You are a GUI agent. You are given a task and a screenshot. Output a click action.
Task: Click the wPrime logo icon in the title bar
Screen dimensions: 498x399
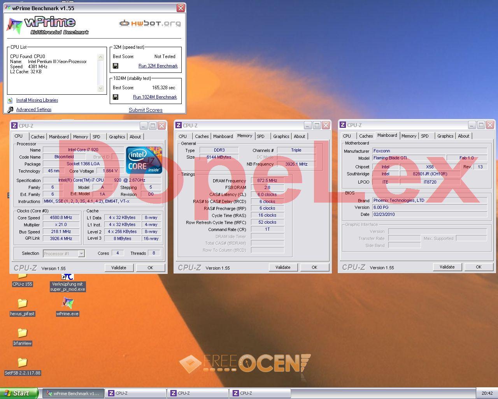(x=8, y=8)
